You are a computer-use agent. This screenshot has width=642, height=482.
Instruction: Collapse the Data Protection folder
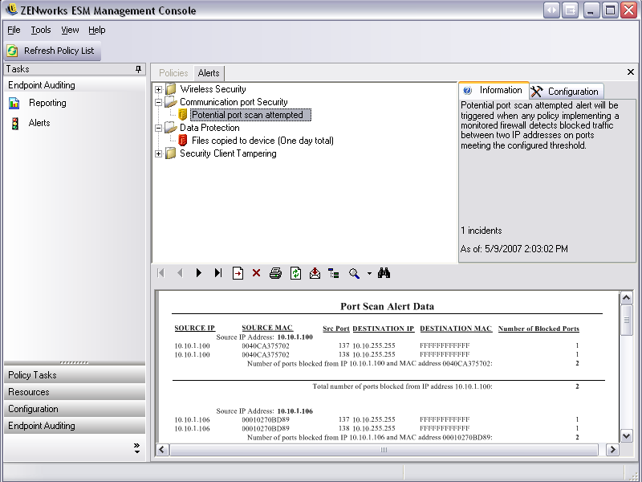[x=158, y=128]
